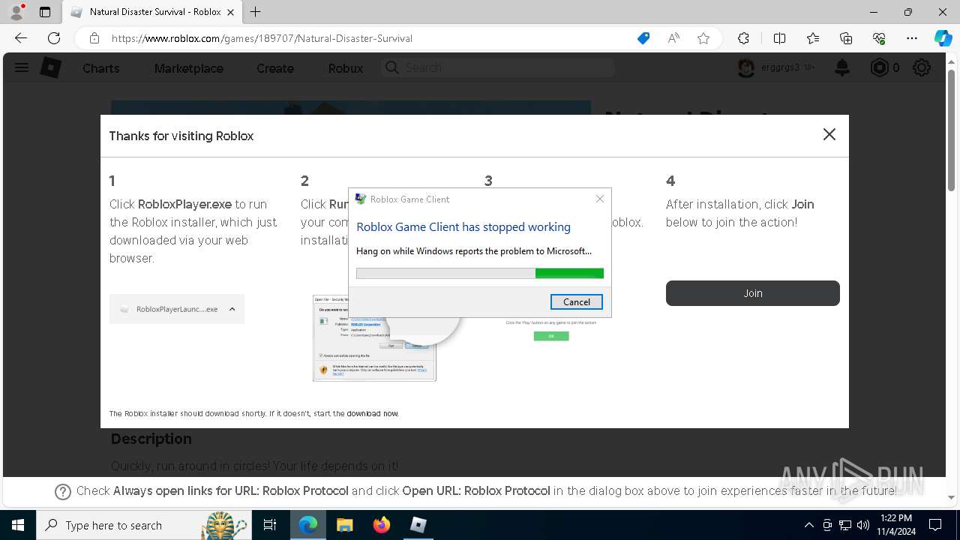960x540 pixels.
Task: Show hidden system tray icons
Action: pyautogui.click(x=808, y=525)
